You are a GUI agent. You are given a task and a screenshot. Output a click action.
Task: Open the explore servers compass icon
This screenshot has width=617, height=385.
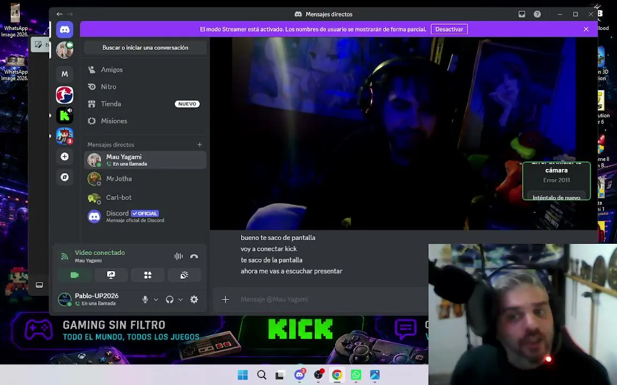[64, 177]
